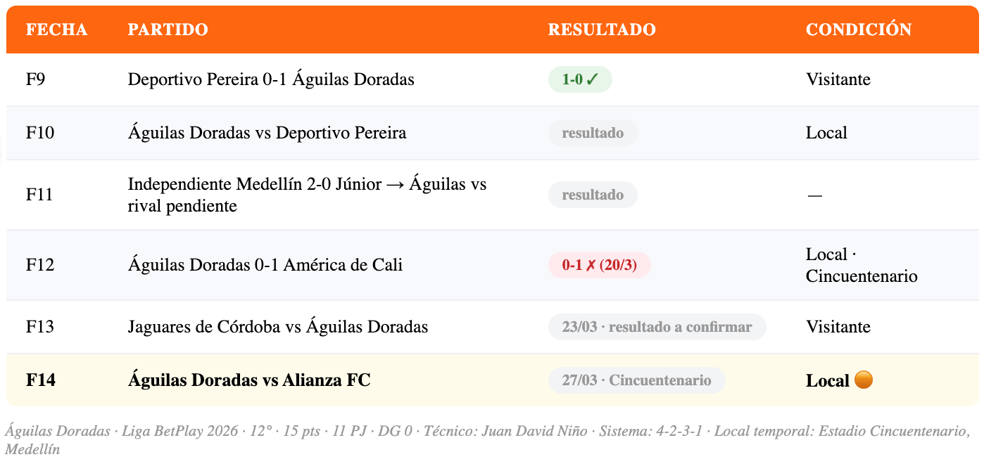Image resolution: width=984 pixels, height=471 pixels.
Task: Click the Visitante cell in row F9
Action: click(x=838, y=79)
